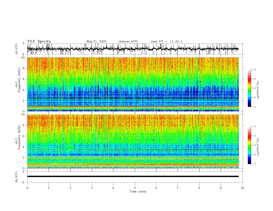Click the "-7" label on ch.1 color bar
Screen dimensions: 273x211
[x=254, y=107]
